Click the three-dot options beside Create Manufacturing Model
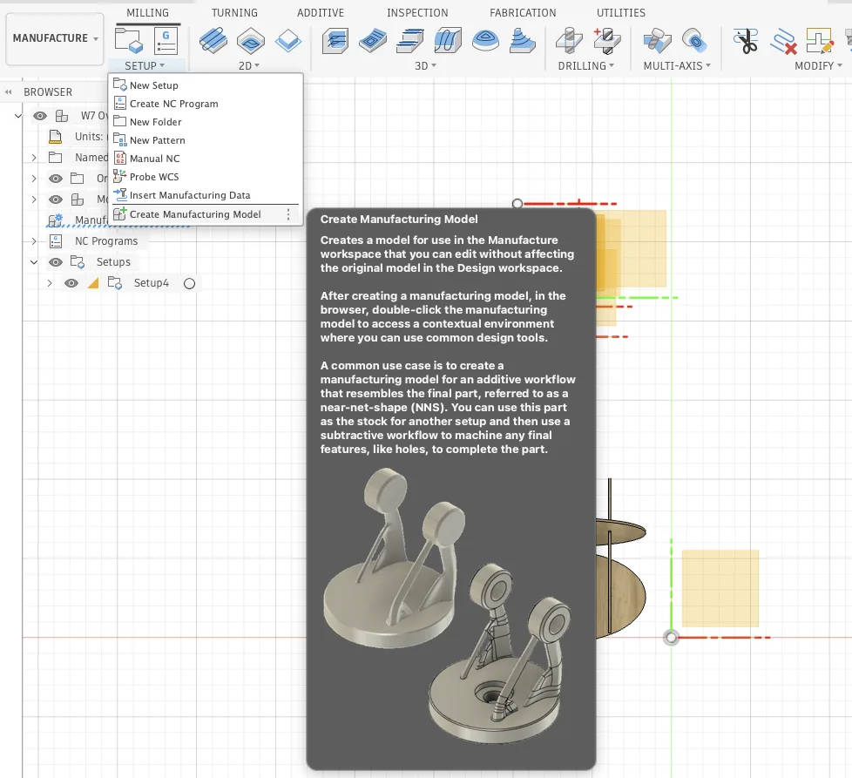This screenshot has height=778, width=852. tap(288, 214)
